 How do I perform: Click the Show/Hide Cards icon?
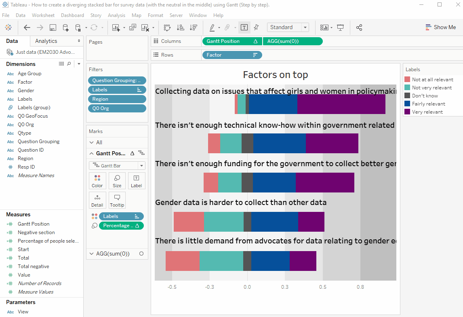pos(324,27)
